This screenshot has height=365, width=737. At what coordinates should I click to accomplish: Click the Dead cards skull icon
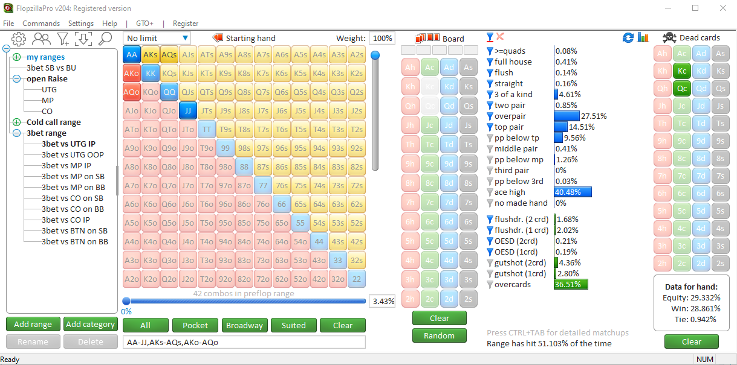pyautogui.click(x=669, y=37)
